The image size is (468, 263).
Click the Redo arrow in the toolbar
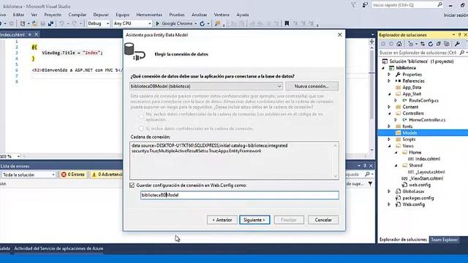coord(75,23)
